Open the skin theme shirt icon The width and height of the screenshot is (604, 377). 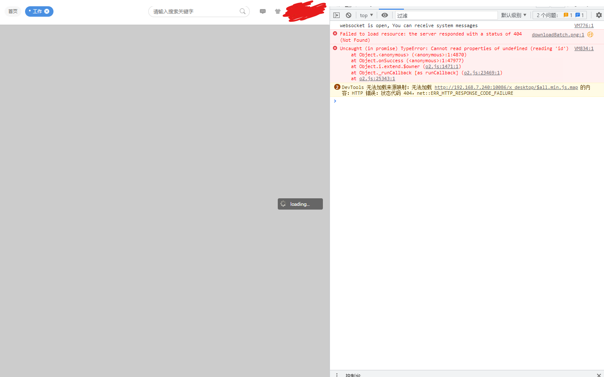click(278, 11)
